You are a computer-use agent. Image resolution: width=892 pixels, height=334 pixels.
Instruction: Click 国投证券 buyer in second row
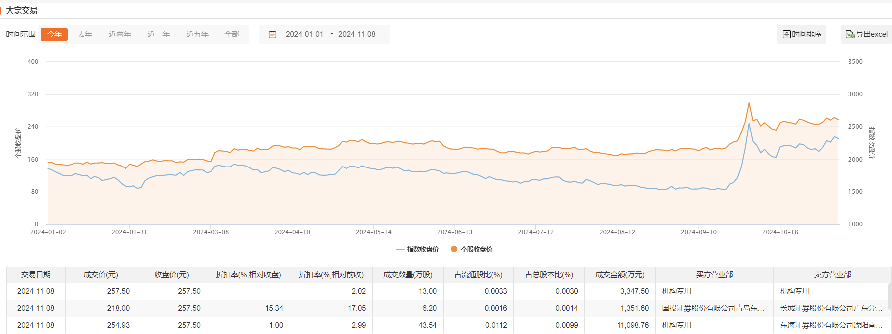point(713,308)
